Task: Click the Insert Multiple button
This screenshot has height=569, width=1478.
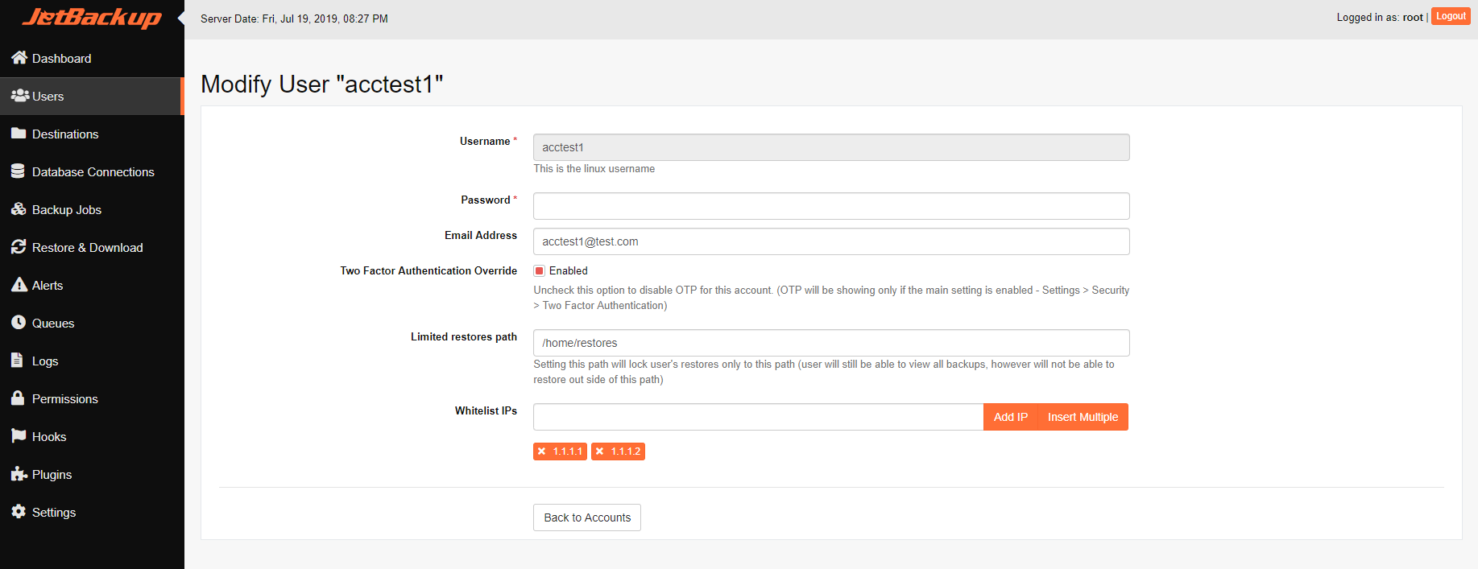Action: click(1083, 417)
